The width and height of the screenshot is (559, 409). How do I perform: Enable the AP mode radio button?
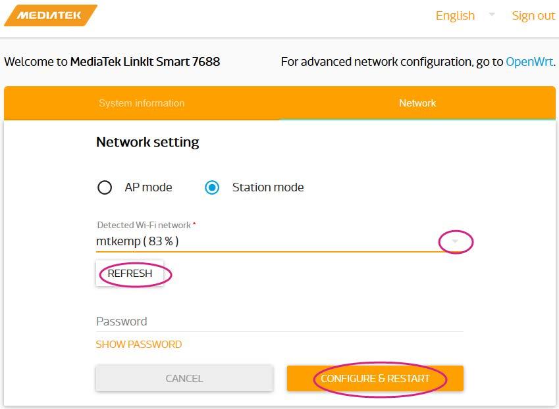pos(105,187)
